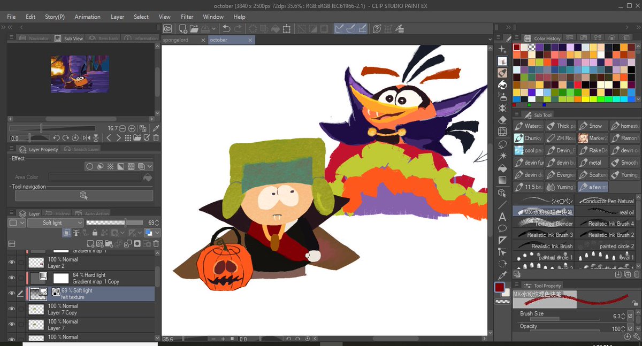The height and width of the screenshot is (346, 642).
Task: Select the Lasso selection tool
Action: [502, 144]
